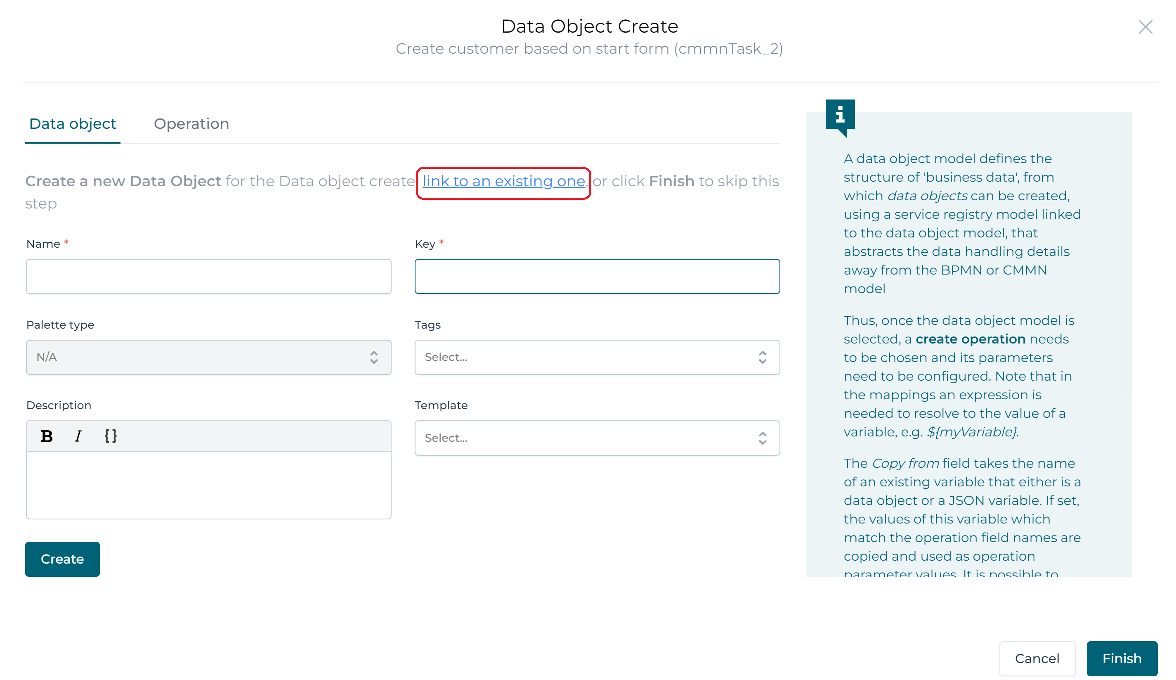Screen dimensions: 1176x680
Task: Switch to the Operation tab
Action: [191, 123]
